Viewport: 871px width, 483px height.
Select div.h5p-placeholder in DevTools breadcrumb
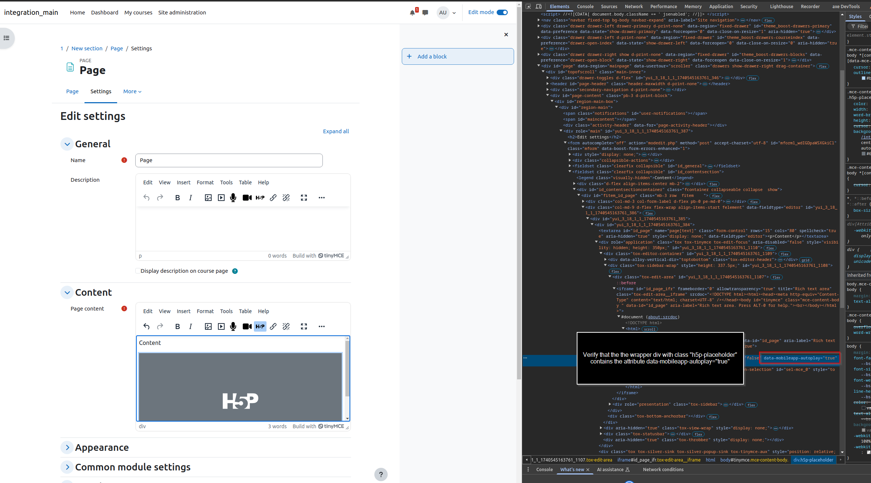coord(813,460)
